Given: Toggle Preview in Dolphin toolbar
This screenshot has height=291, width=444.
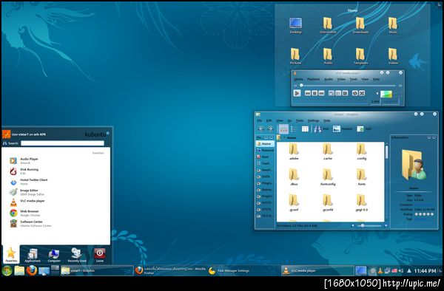Looking at the screenshot, I should pyautogui.click(x=343, y=129).
